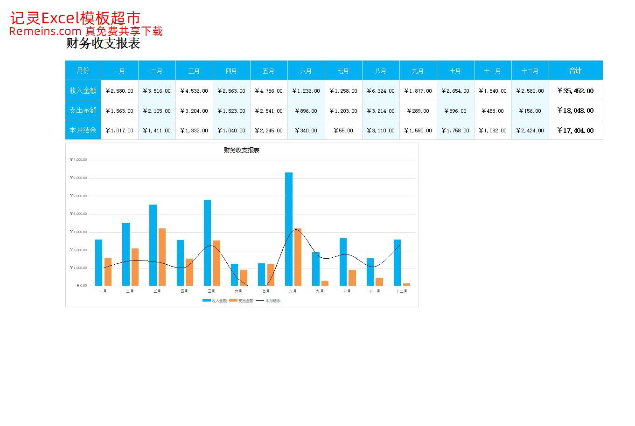Click expense total cell ¥18,048.00
Image resolution: width=635 pixels, height=426 pixels.
[x=576, y=110]
